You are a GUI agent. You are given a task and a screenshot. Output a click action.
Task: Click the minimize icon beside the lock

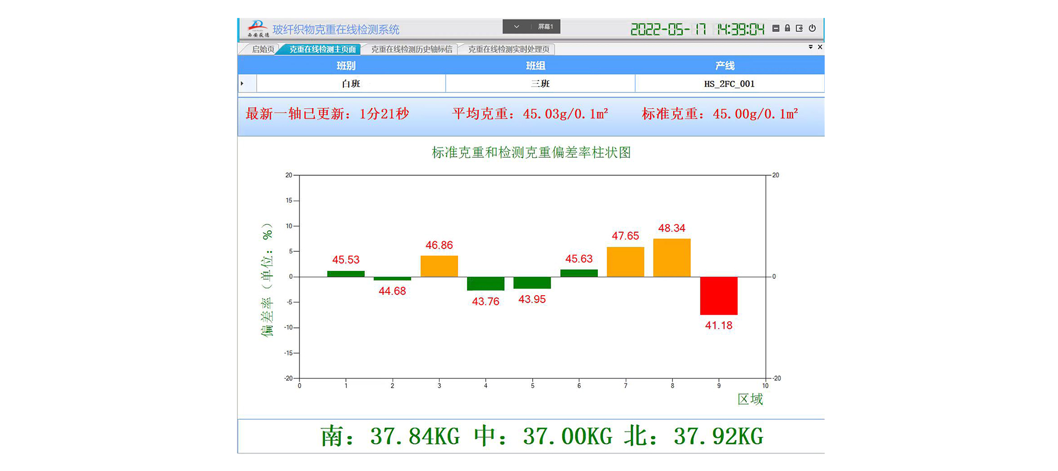(x=776, y=29)
